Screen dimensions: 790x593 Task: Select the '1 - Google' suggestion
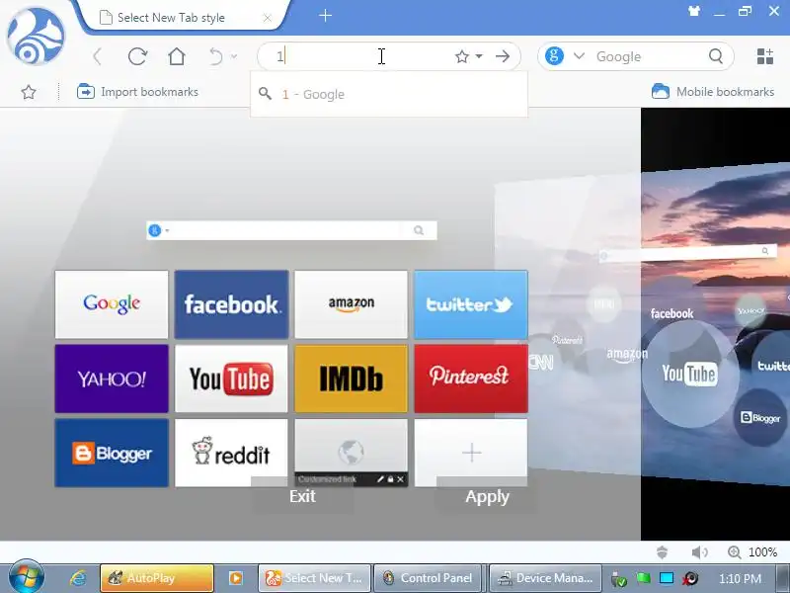tap(388, 94)
